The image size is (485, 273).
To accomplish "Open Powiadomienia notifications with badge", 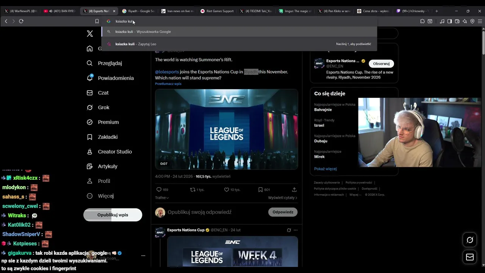I will [110, 78].
